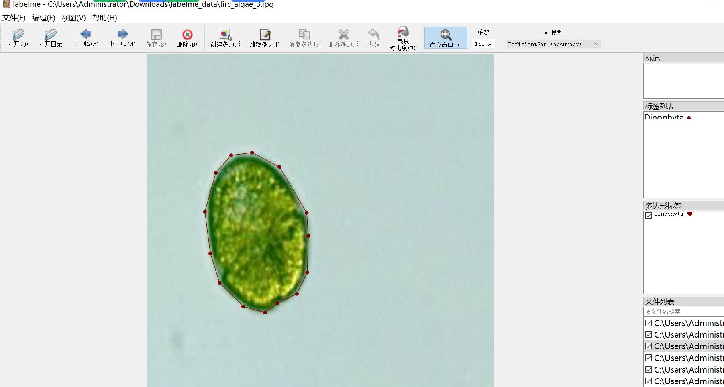Select the Create Polygon (创建多边形) tool
The image size is (724, 387).
(225, 38)
